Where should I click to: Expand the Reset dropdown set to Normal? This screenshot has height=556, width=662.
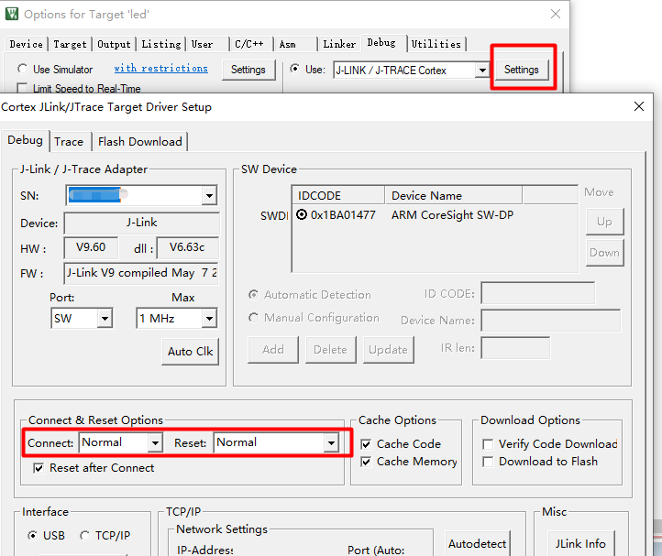(331, 443)
